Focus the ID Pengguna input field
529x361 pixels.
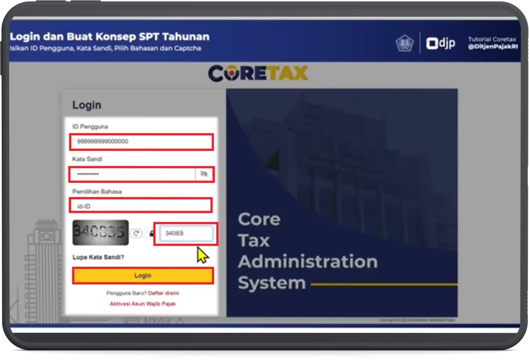[x=141, y=141]
